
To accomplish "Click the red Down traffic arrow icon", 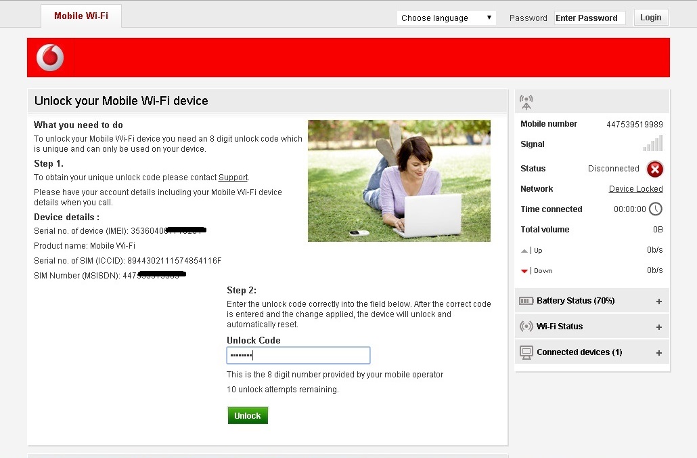I will pyautogui.click(x=524, y=270).
